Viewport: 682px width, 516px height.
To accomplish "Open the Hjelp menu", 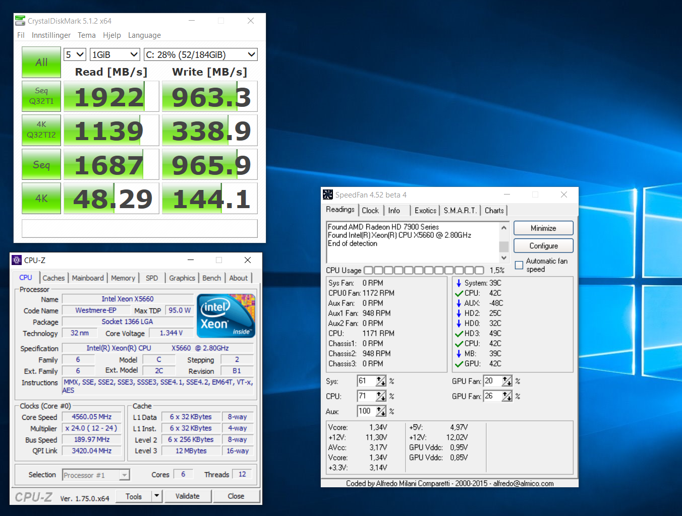I will 112,35.
